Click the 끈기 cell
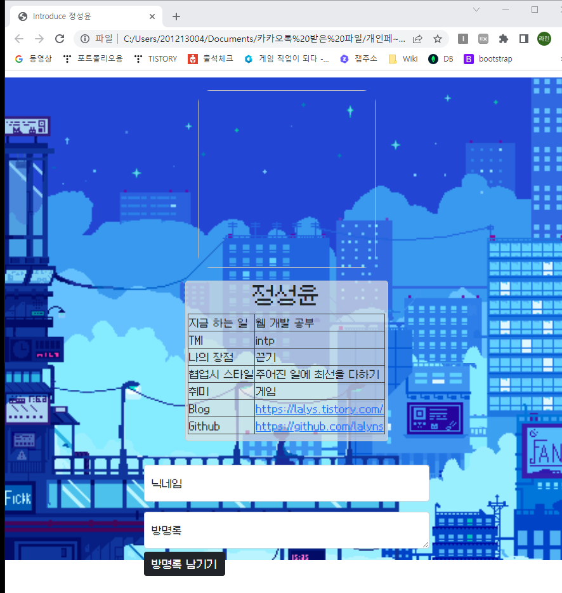562x593 pixels. point(320,357)
